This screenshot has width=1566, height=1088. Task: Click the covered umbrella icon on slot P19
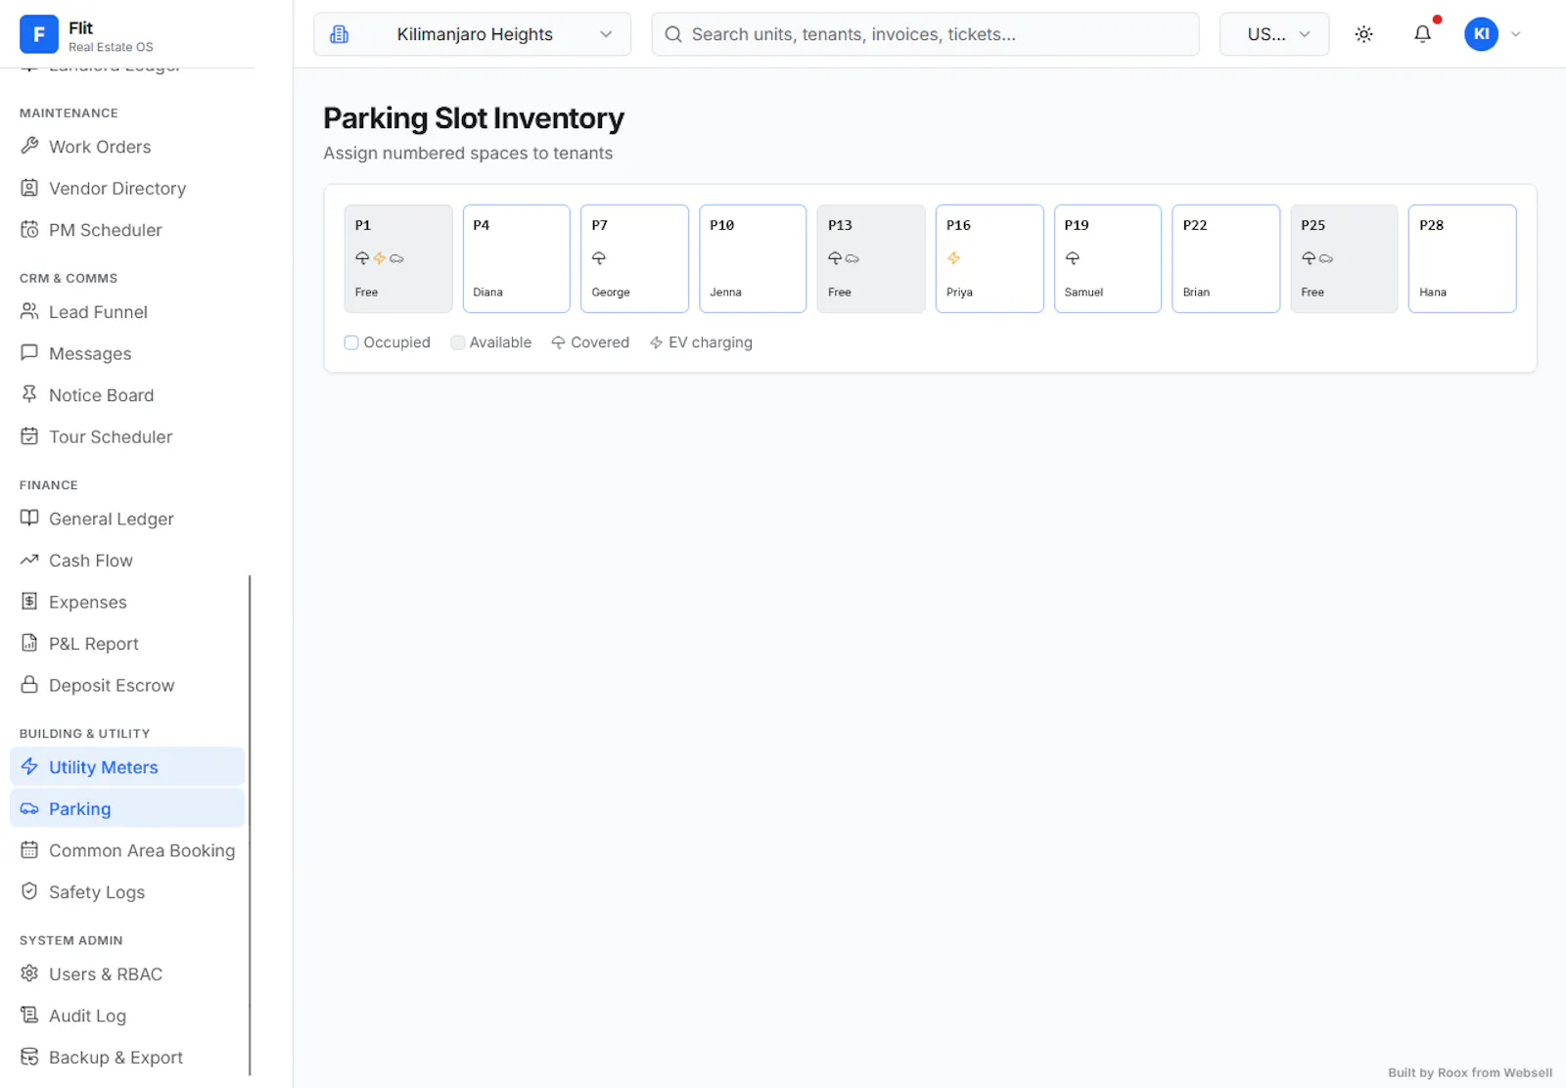pyautogui.click(x=1072, y=258)
